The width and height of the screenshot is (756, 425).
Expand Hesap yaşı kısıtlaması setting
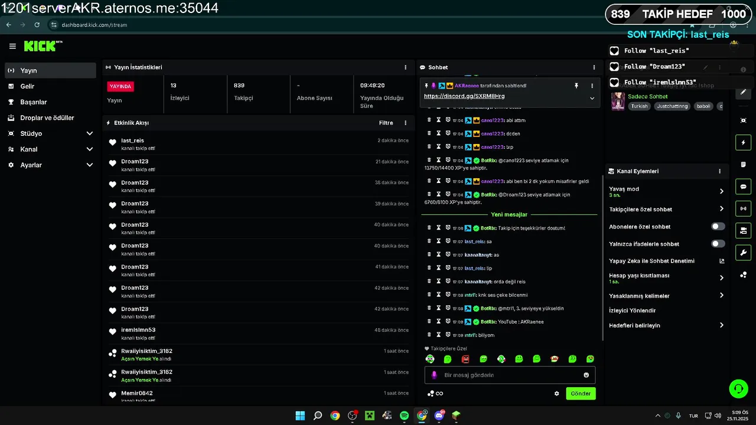click(x=721, y=278)
